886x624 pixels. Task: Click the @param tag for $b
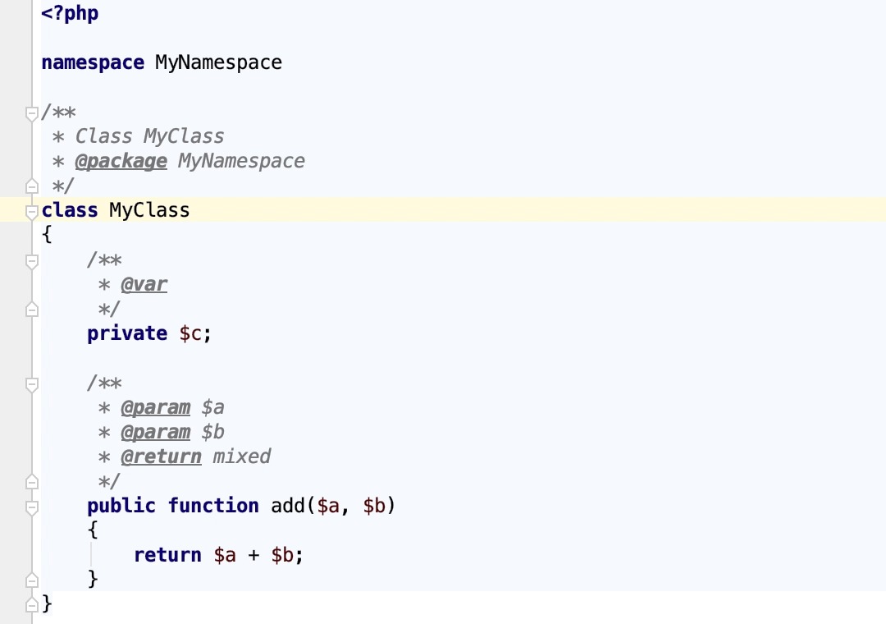point(156,432)
